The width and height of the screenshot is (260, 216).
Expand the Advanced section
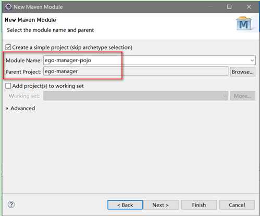pyautogui.click(x=7, y=109)
